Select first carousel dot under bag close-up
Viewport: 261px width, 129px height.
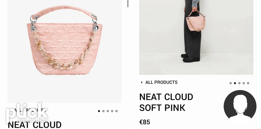pos(99,111)
